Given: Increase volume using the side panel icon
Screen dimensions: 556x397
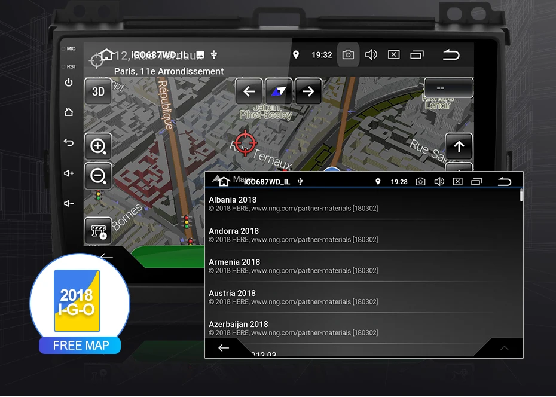Looking at the screenshot, I should tap(69, 173).
